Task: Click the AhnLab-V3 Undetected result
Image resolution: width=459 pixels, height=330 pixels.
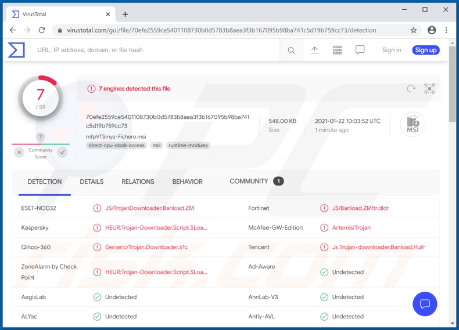Action: click(x=348, y=298)
